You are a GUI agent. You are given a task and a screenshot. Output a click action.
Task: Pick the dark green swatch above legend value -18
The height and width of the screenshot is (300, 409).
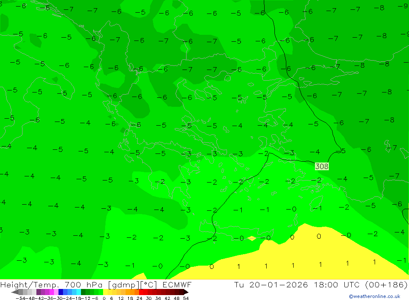click(83, 292)
